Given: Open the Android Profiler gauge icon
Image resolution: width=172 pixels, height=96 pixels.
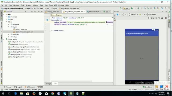Looking at the screenshot, I should [145, 8].
